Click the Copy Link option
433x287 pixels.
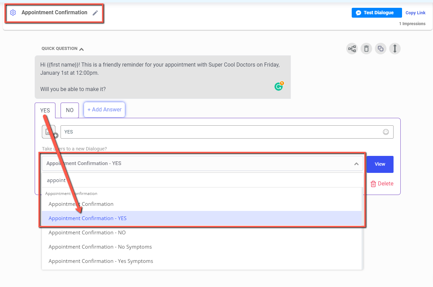tap(415, 13)
